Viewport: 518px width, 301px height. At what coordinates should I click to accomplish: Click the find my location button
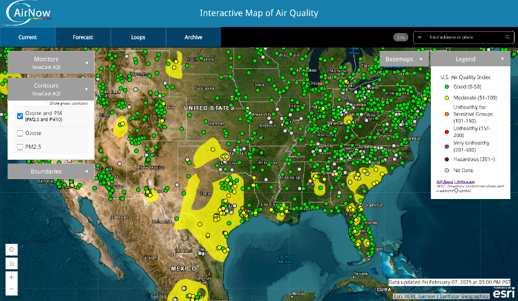[12, 249]
